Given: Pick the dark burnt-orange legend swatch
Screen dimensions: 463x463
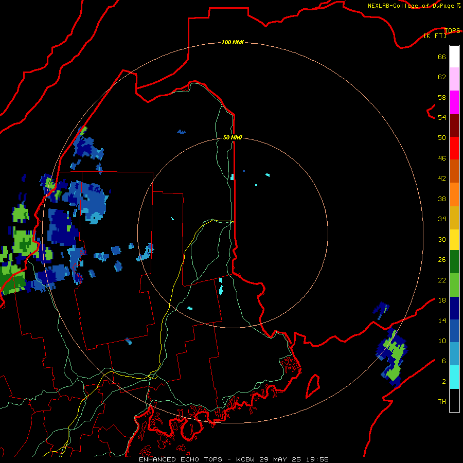Looking at the screenshot, I should point(454,171).
